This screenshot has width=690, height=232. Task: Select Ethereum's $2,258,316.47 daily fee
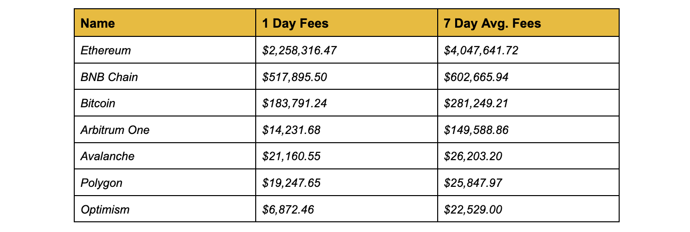point(346,50)
